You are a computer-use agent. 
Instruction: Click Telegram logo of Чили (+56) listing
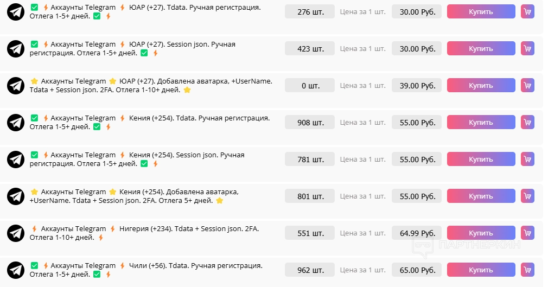click(16, 270)
